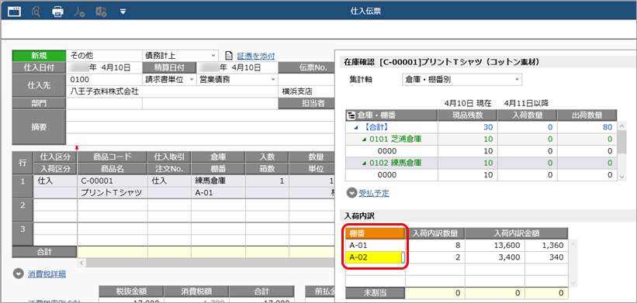
Task: Click the 仕入先 code field 0100
Action: [x=105, y=80]
